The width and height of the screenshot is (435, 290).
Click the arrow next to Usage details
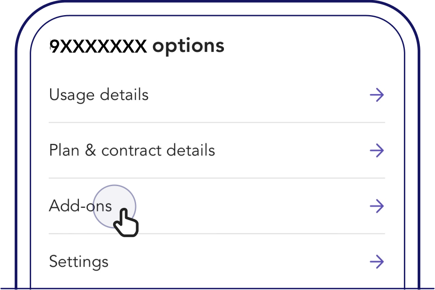pyautogui.click(x=376, y=95)
